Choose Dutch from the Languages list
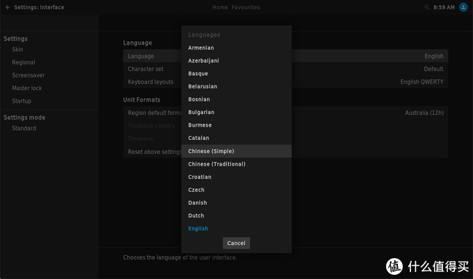Image resolution: width=473 pixels, height=279 pixels. click(196, 216)
